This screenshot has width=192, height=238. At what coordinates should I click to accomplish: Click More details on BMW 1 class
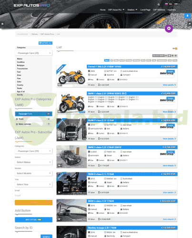169,112
